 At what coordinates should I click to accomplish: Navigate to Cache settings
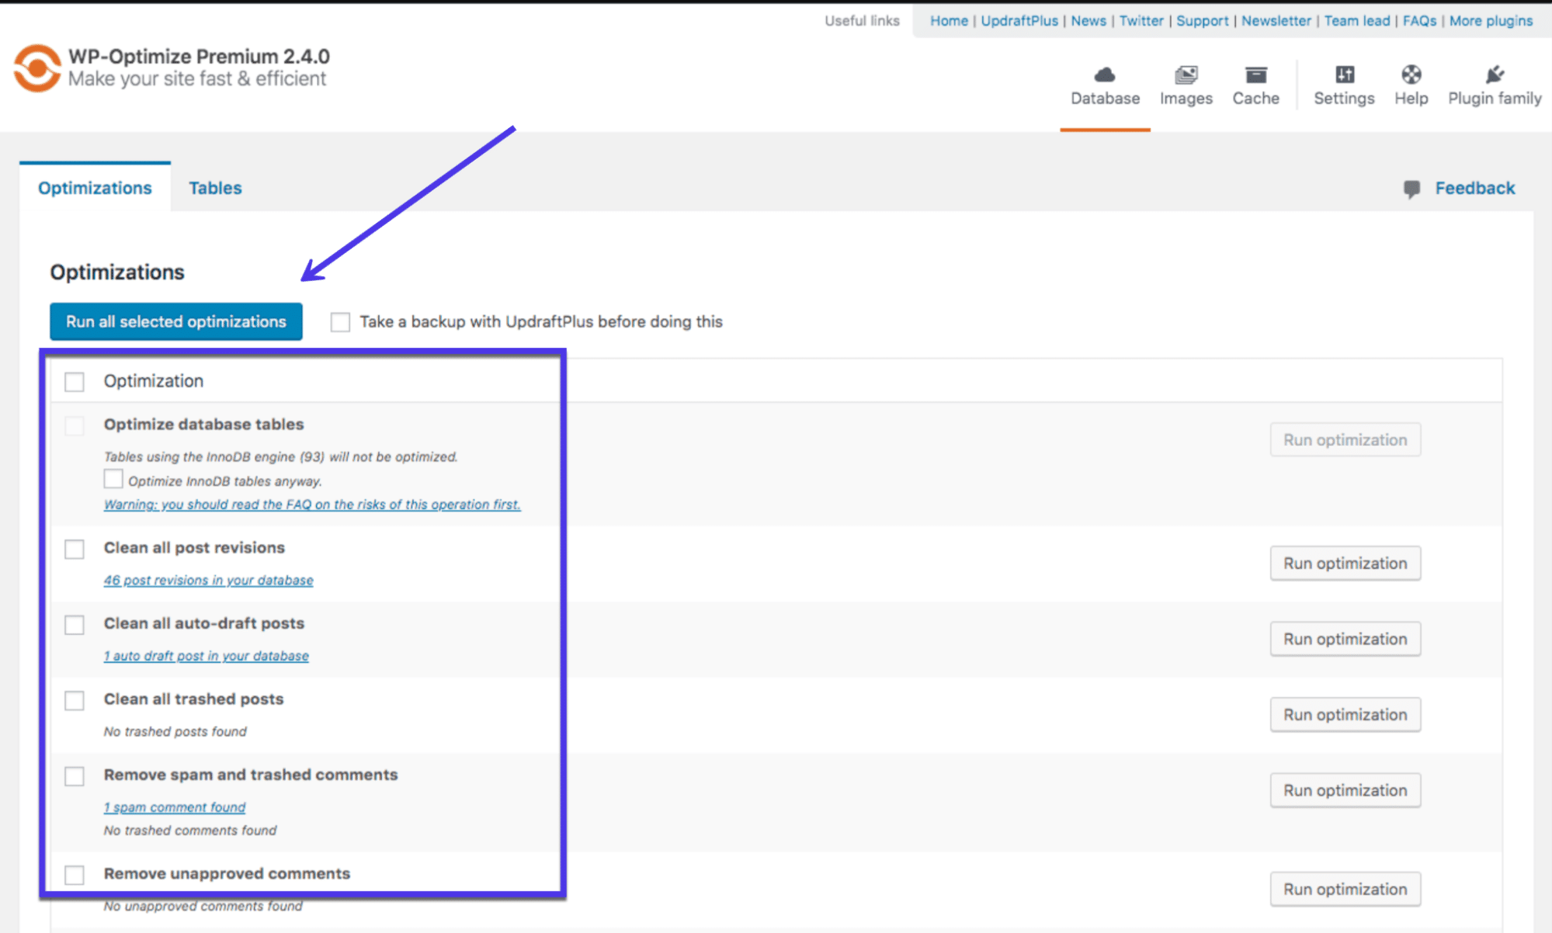(x=1254, y=84)
